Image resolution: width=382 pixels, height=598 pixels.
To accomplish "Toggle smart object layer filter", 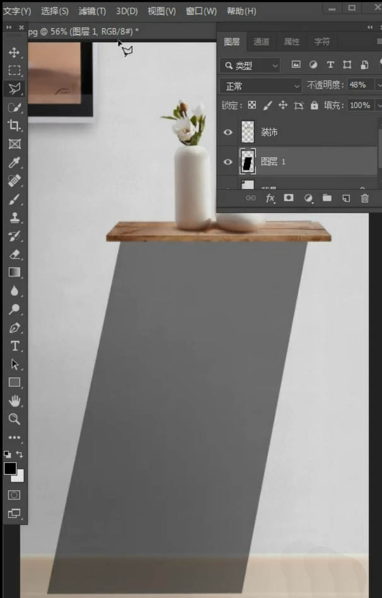I will pos(364,64).
